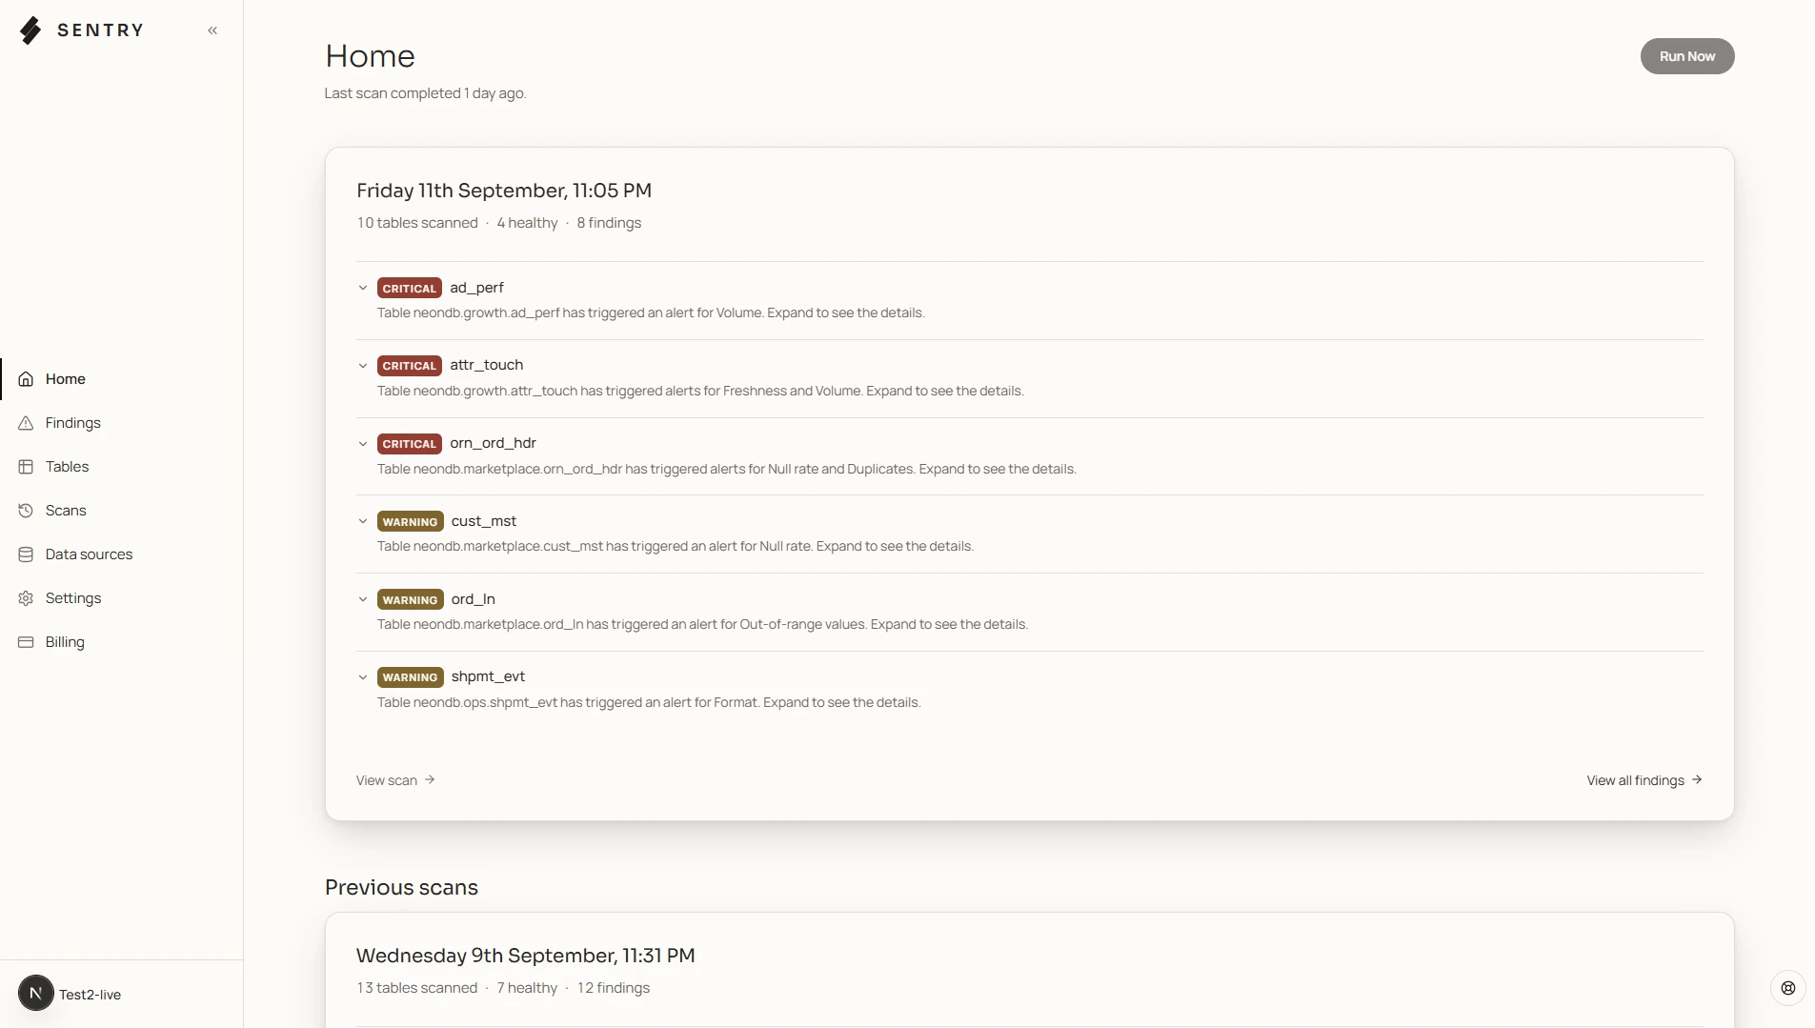Open the Tables page

(x=121, y=467)
